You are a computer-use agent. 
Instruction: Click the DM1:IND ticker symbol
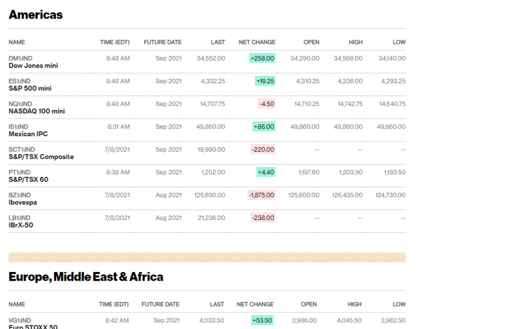(21, 58)
